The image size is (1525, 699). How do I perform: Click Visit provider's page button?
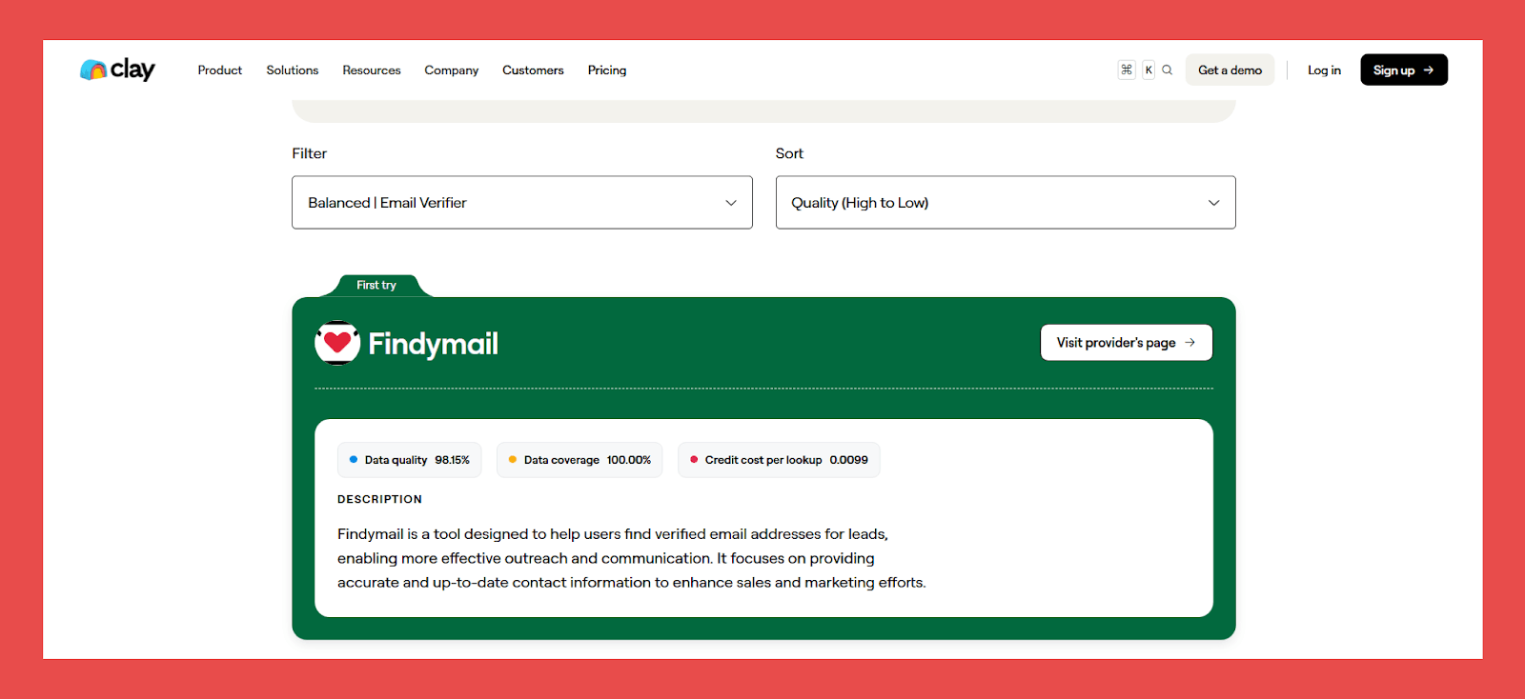tap(1127, 343)
